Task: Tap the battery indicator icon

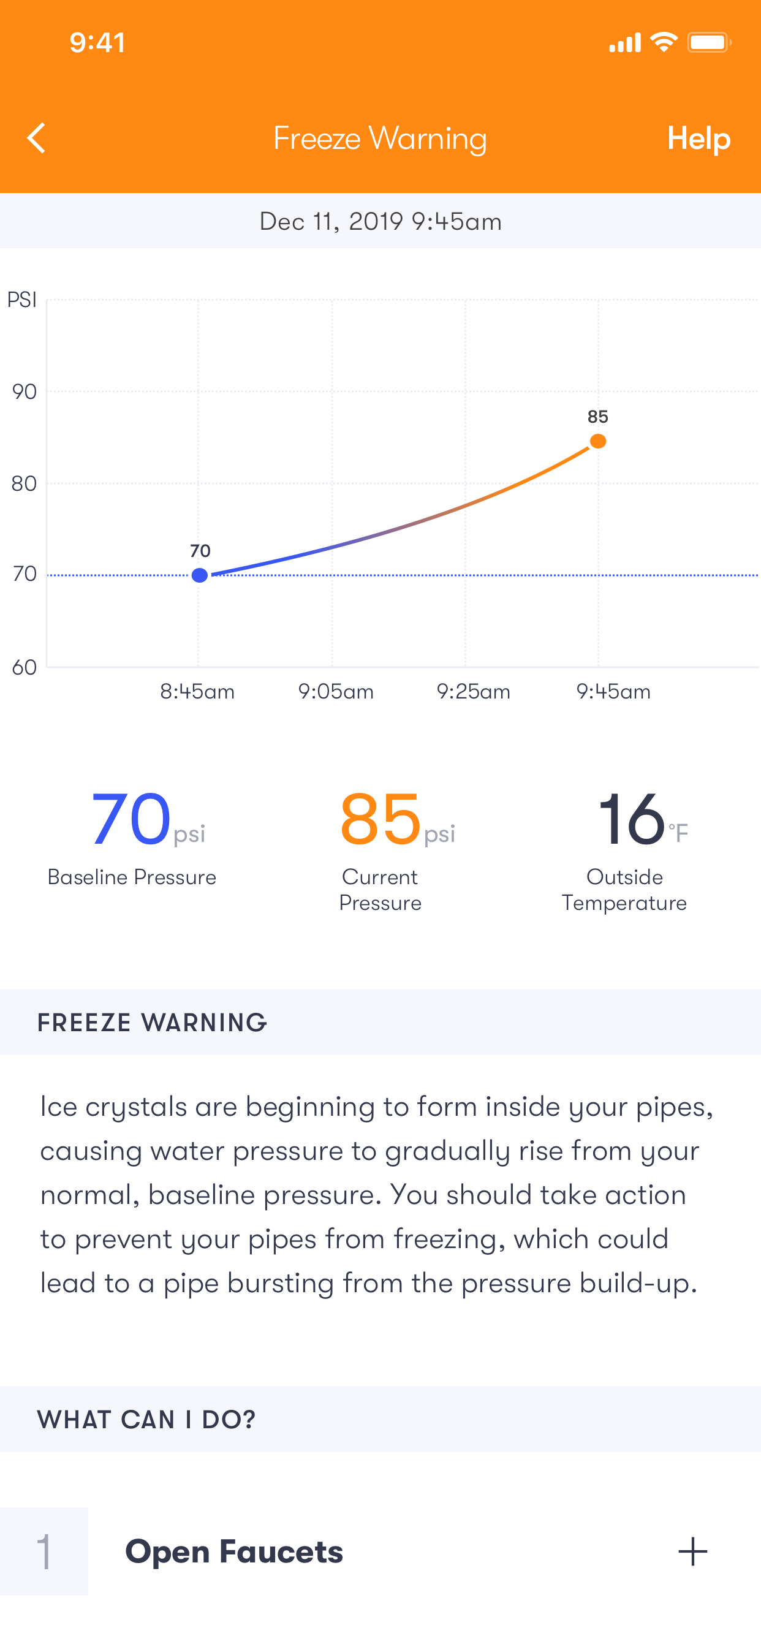Action: (708, 43)
